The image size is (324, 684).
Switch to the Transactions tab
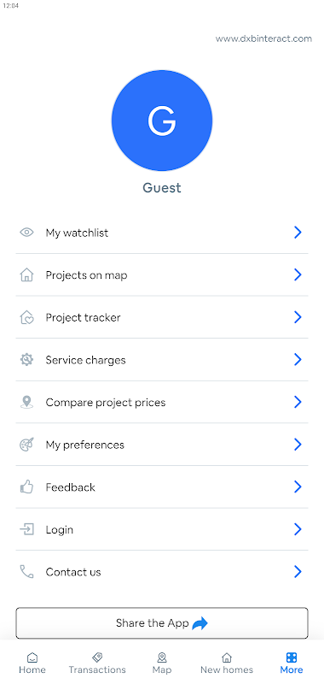pyautogui.click(x=97, y=663)
